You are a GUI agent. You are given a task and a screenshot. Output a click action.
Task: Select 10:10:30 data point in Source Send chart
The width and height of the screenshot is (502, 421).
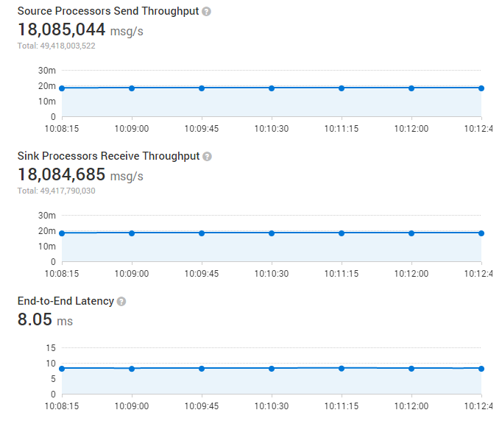(x=272, y=88)
